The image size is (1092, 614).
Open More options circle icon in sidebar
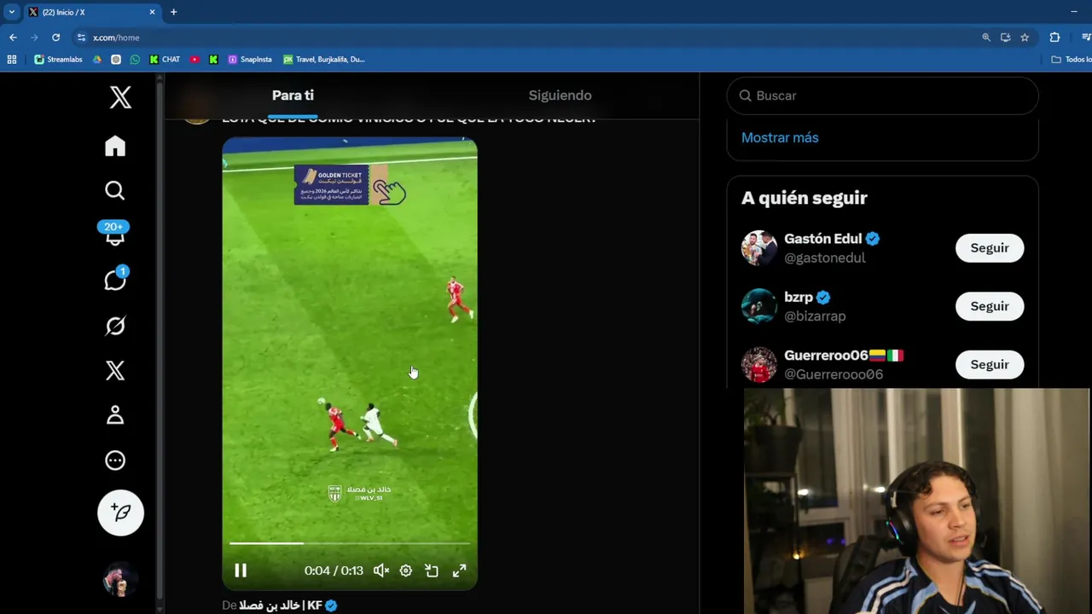[x=115, y=460]
